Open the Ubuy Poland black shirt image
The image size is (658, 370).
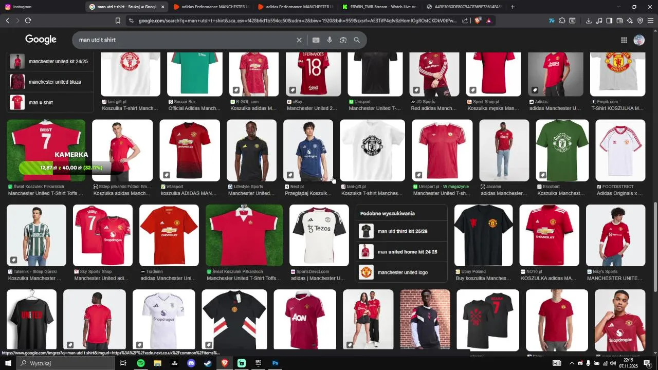484,235
